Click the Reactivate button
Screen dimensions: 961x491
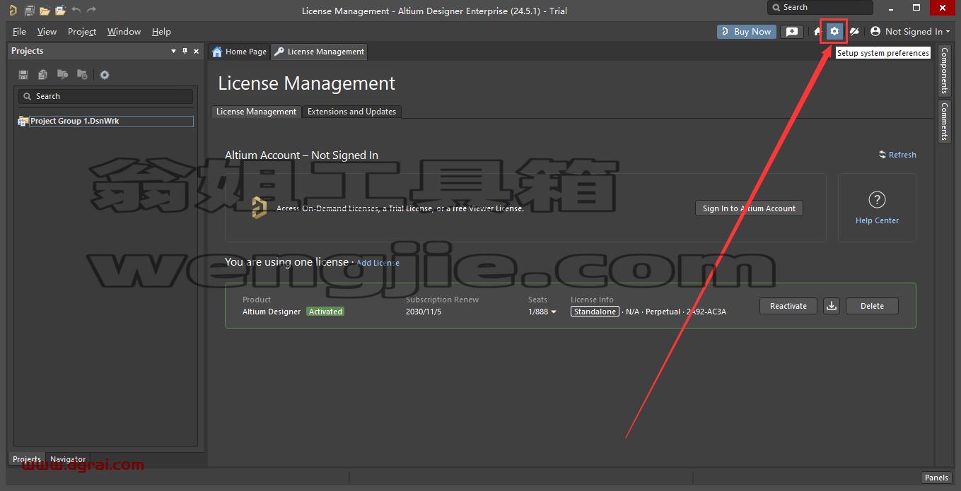[x=788, y=306]
